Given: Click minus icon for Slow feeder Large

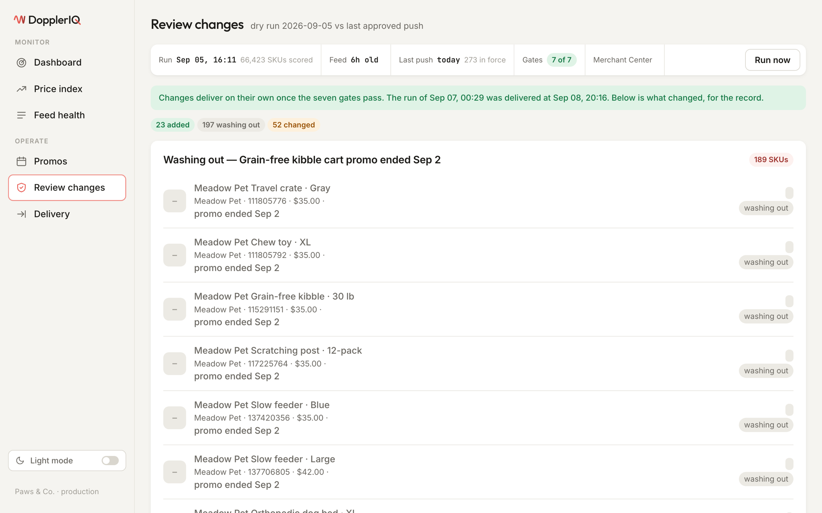Looking at the screenshot, I should 174,472.
